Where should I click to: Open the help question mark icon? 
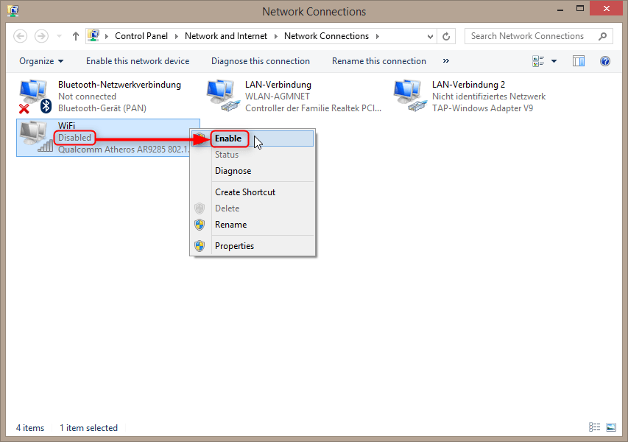coord(605,61)
